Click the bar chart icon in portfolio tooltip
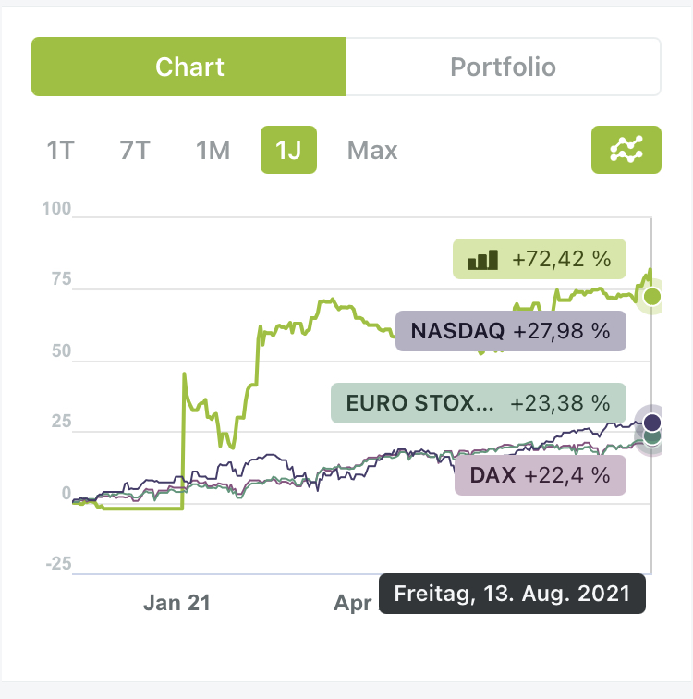Screen dimensions: 693x699 [482, 259]
